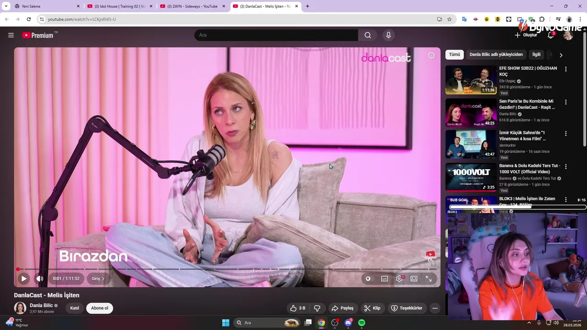Image resolution: width=587 pixels, height=330 pixels.
Task: Mute the video with the speaker icon
Action: 40,278
